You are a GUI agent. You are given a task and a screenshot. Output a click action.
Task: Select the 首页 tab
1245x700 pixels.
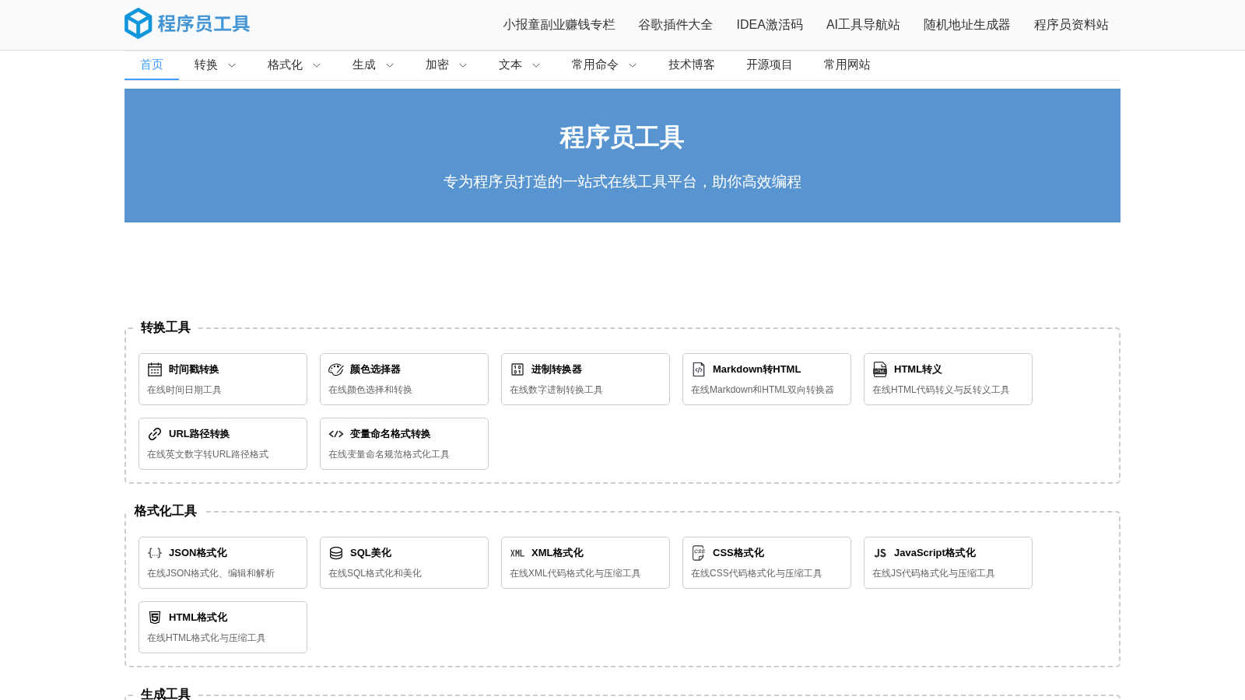click(x=152, y=65)
